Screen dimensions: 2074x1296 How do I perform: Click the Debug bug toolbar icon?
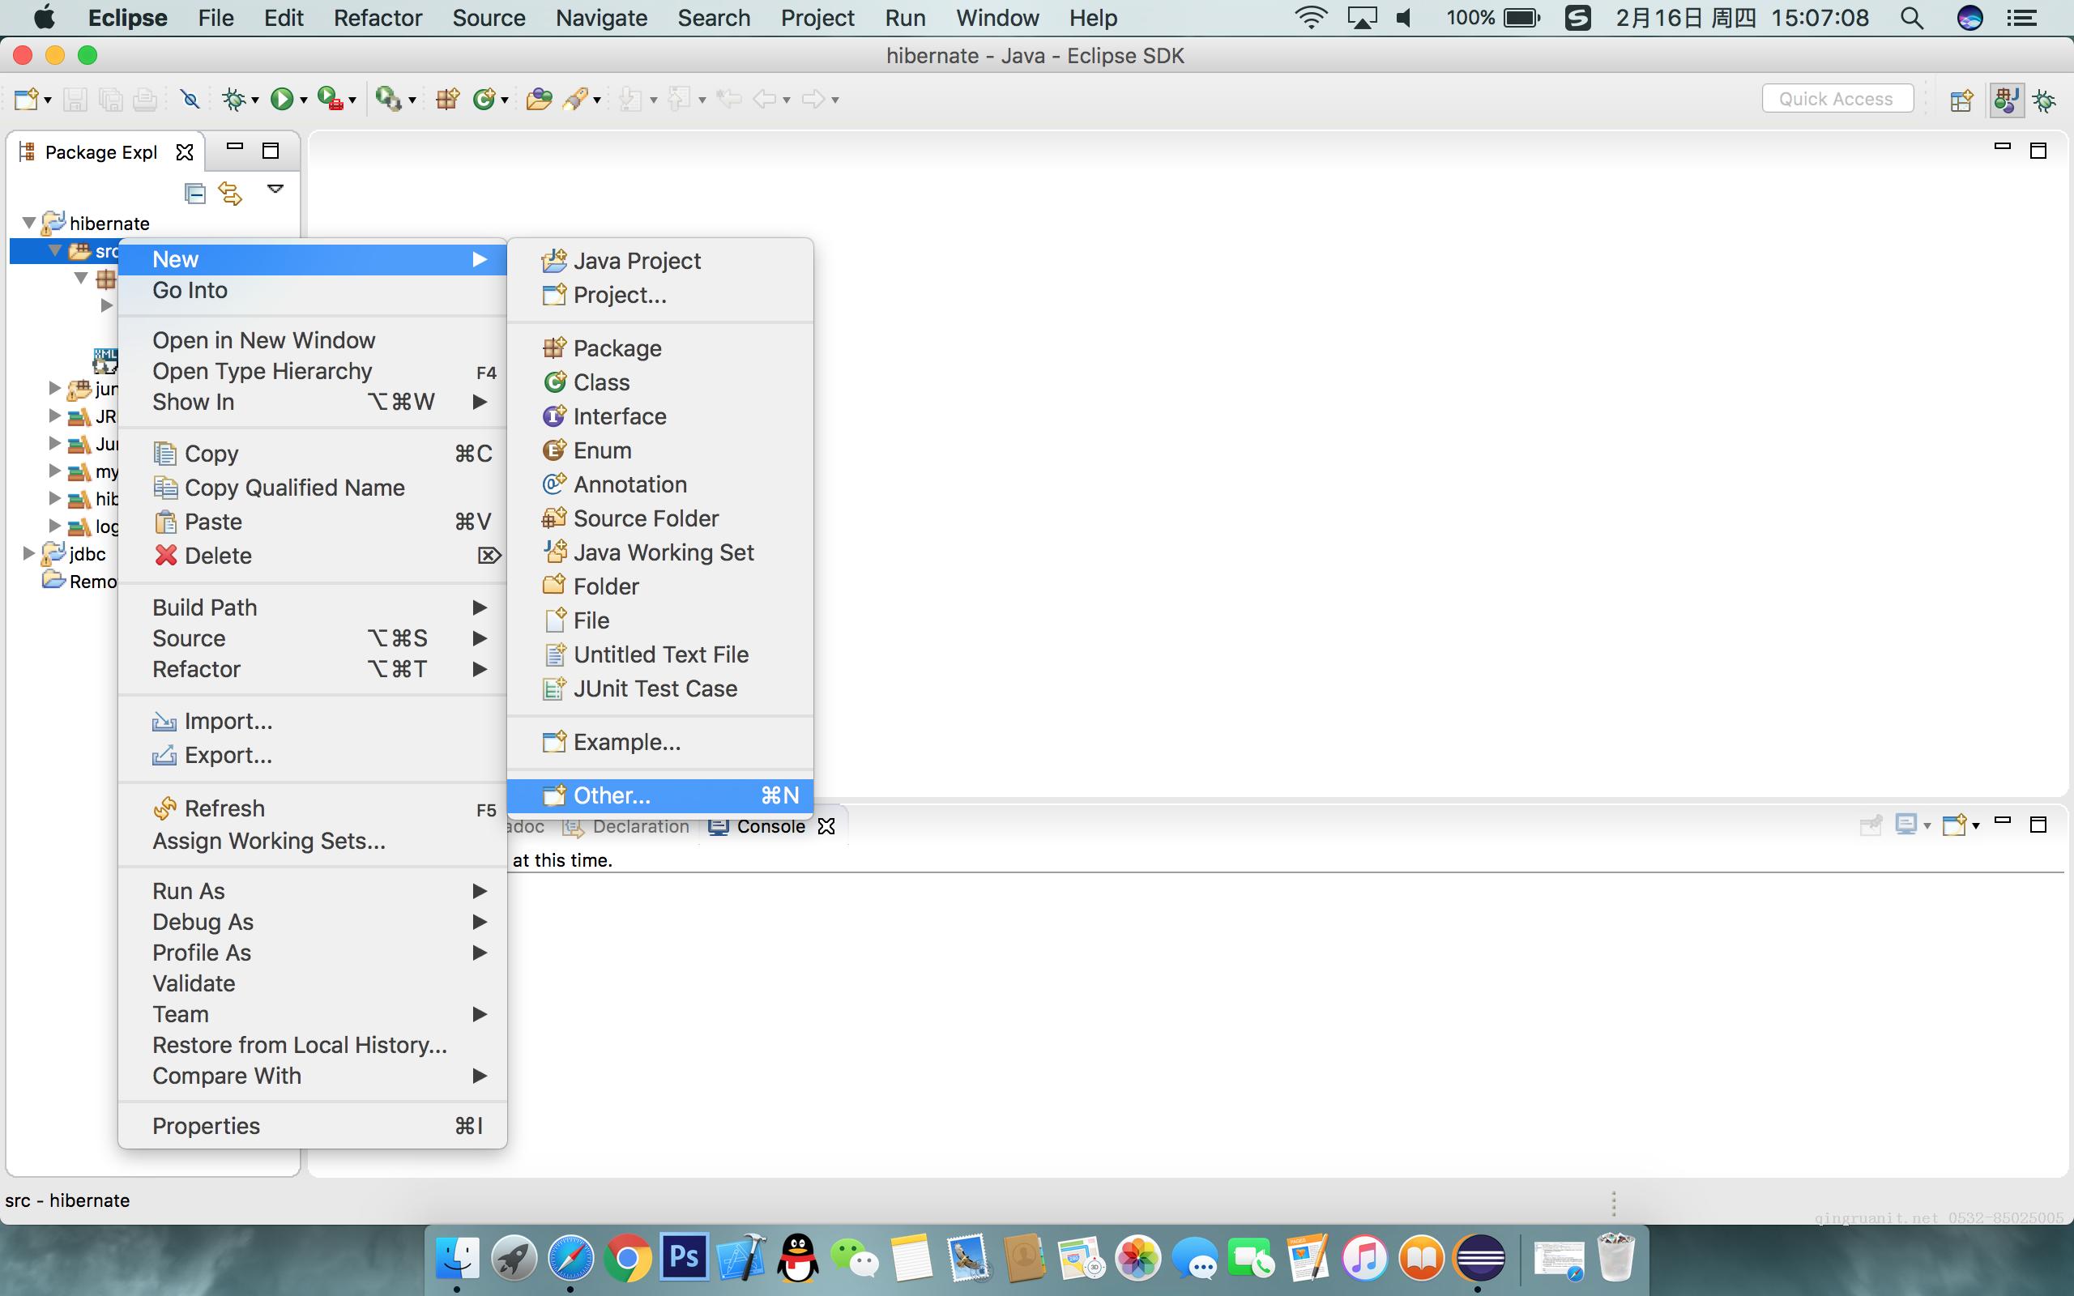(233, 100)
